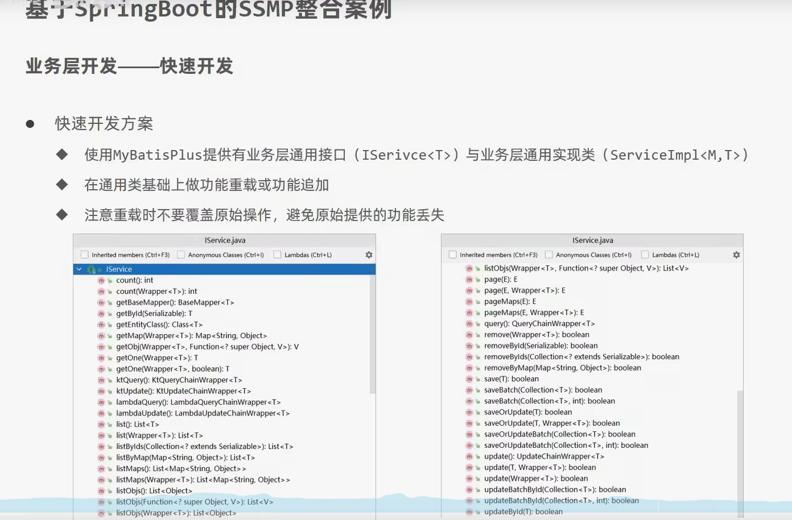Select the listObjs(Wrapper<T>): List<Object> row
Image resolution: width=792 pixels, height=520 pixels.
click(222, 513)
